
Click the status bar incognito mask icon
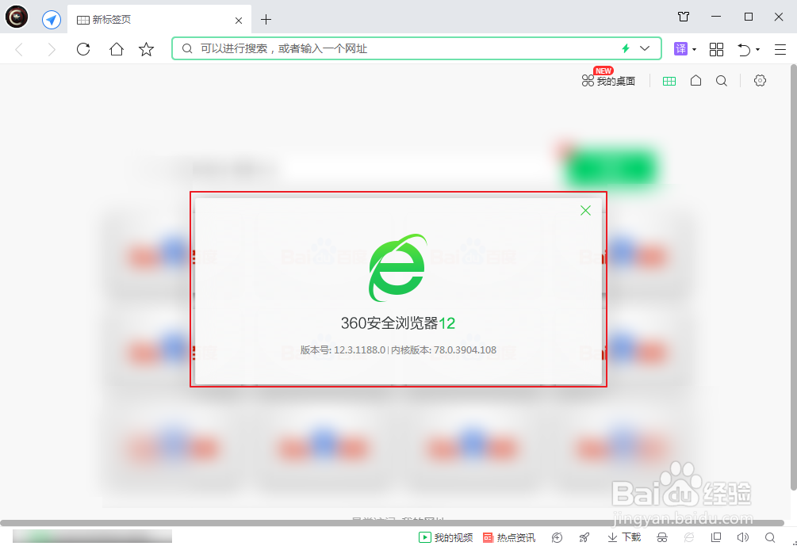[662, 537]
